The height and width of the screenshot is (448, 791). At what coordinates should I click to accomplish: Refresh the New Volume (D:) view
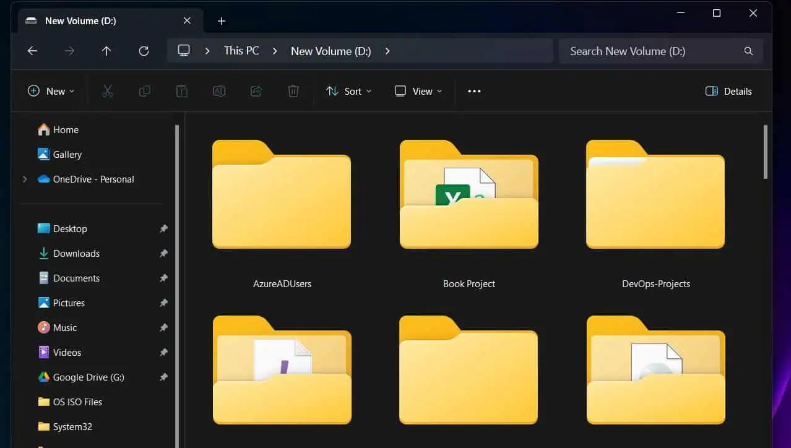coord(144,51)
